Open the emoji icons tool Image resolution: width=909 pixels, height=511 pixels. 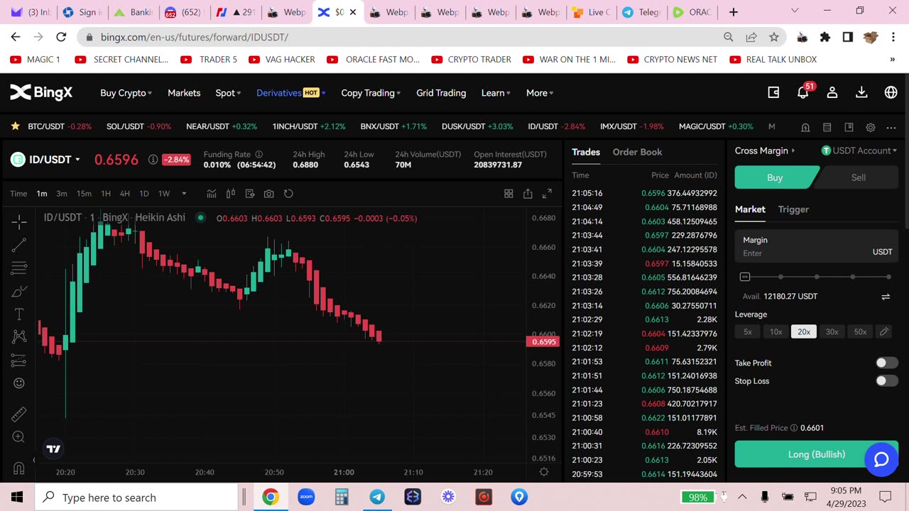click(x=19, y=383)
